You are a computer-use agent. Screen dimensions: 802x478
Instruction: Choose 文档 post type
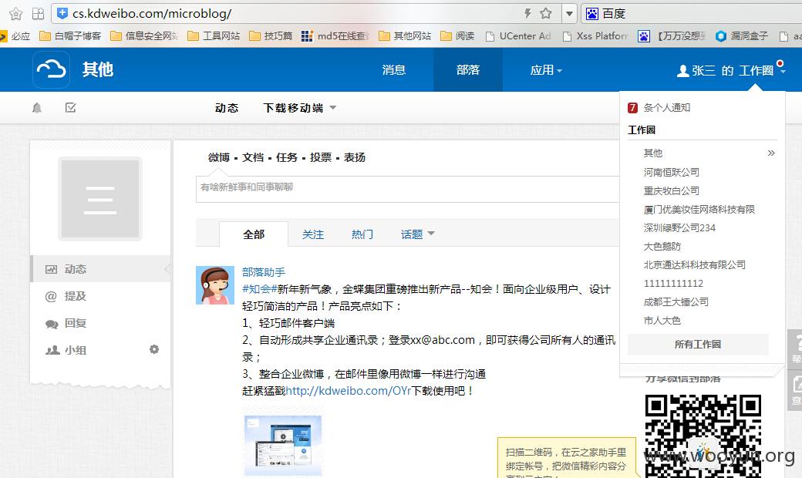click(253, 157)
